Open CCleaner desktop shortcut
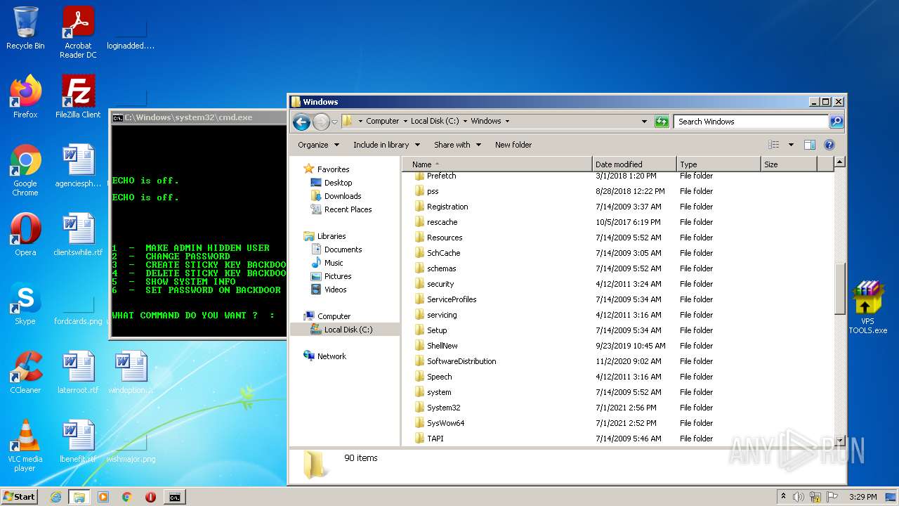This screenshot has width=899, height=506. pos(25,372)
